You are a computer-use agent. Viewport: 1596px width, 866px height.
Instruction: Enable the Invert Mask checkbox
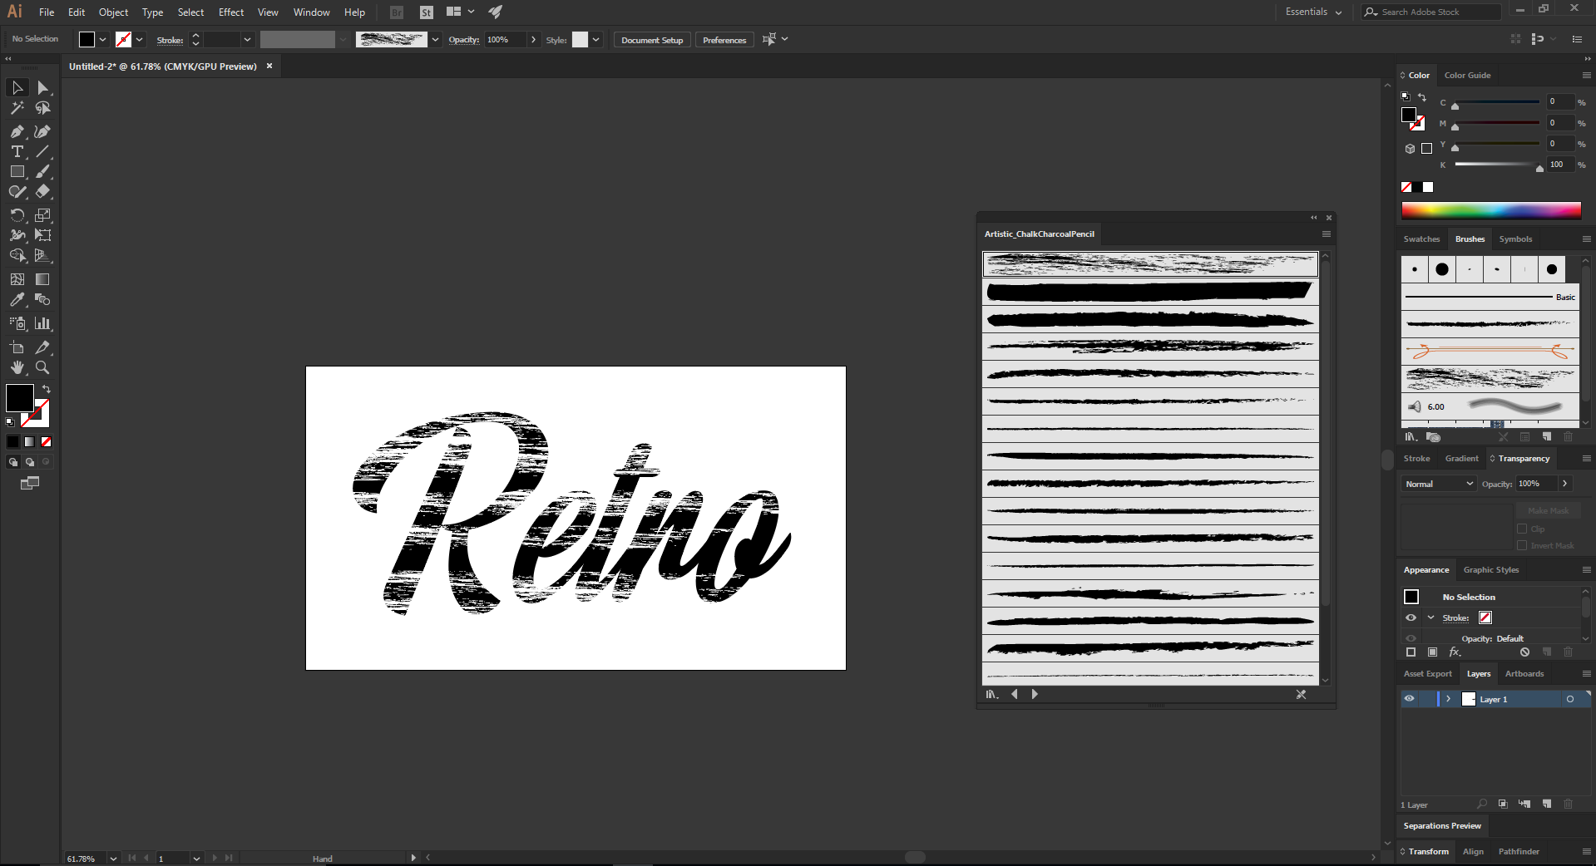pyautogui.click(x=1522, y=545)
